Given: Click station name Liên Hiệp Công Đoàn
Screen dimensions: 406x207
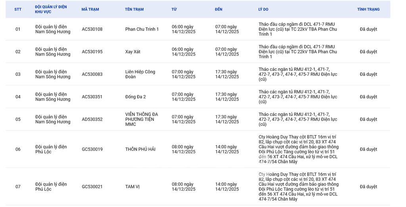Looking at the screenshot, I should pos(140,74).
